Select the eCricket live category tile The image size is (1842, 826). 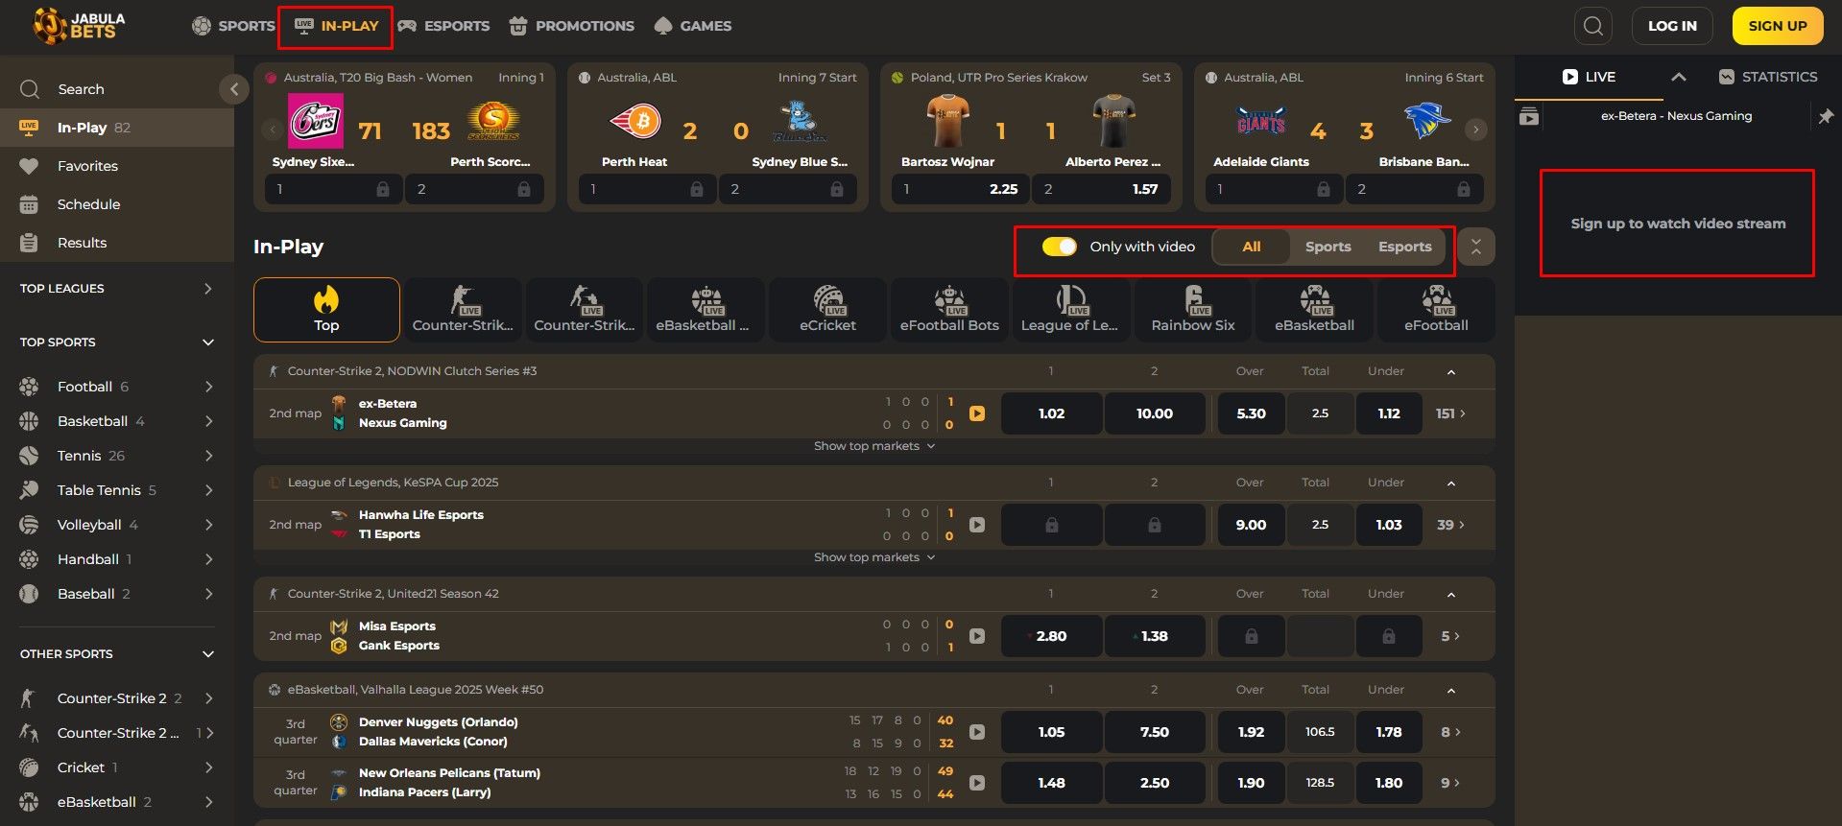(827, 310)
